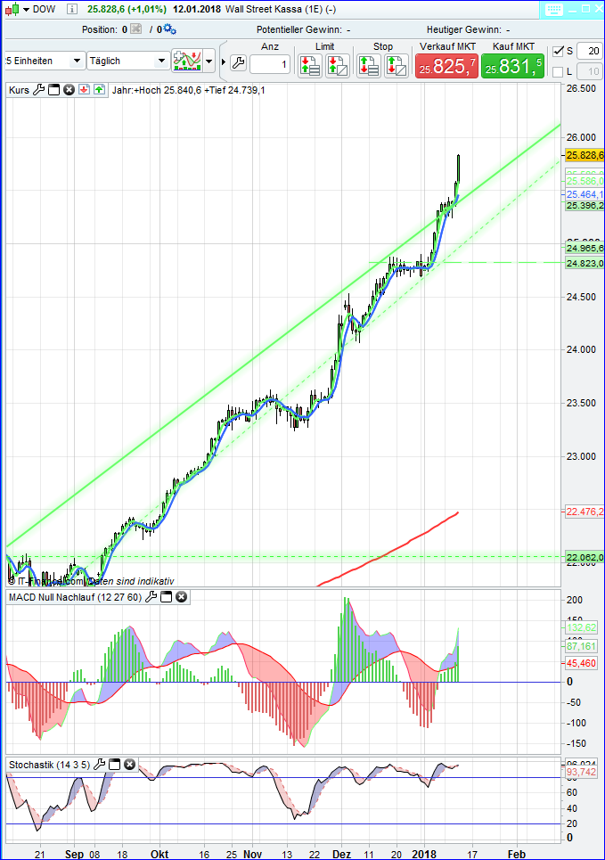The image size is (605, 860).
Task: Maximize the Stochastik indicator panel
Action: [115, 764]
